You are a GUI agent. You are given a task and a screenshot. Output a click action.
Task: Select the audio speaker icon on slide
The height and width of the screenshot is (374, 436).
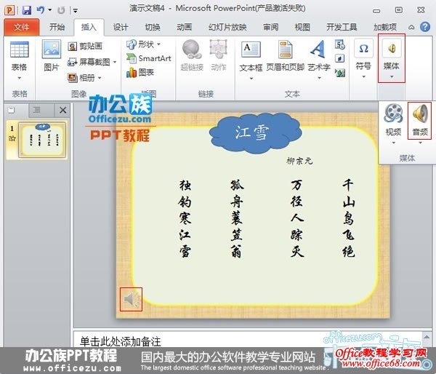coord(131,299)
